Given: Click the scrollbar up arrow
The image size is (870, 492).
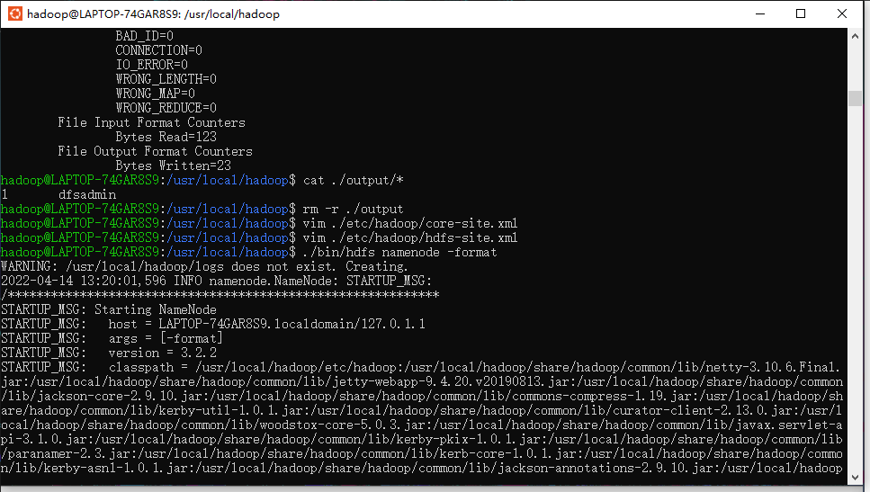Looking at the screenshot, I should pos(855,36).
